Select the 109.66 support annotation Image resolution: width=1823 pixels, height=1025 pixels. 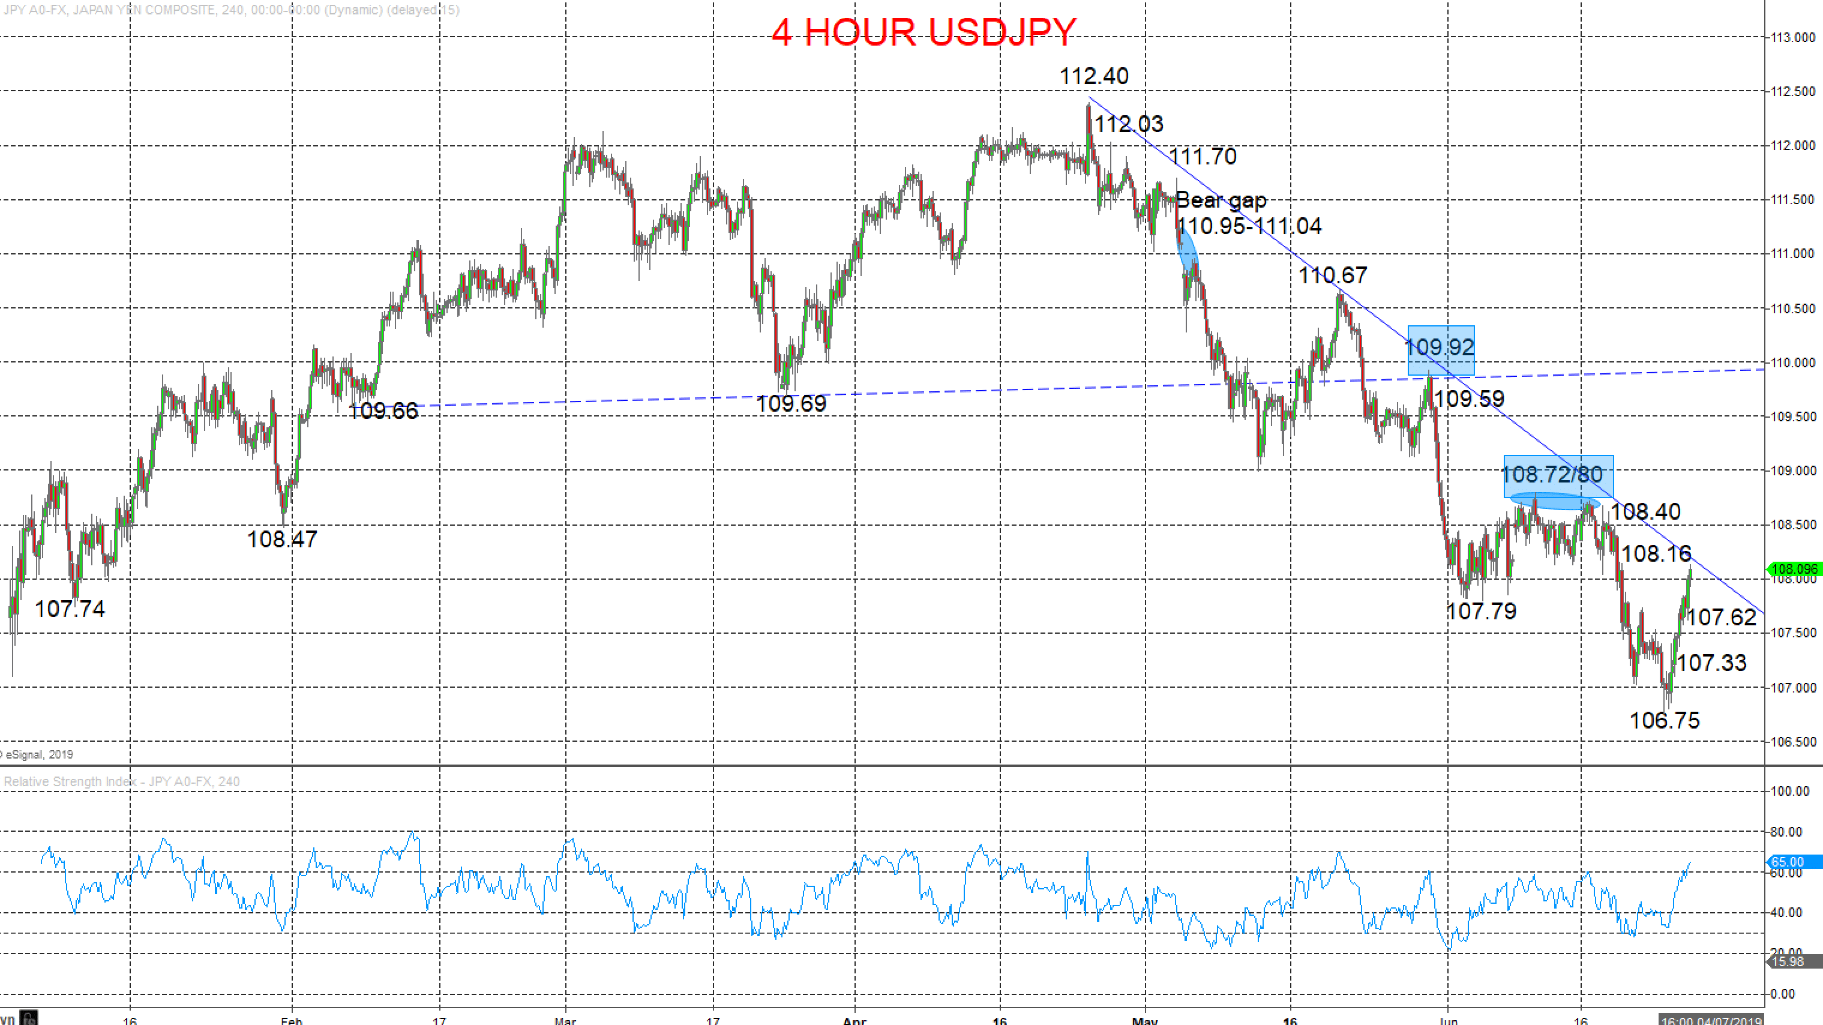(383, 410)
